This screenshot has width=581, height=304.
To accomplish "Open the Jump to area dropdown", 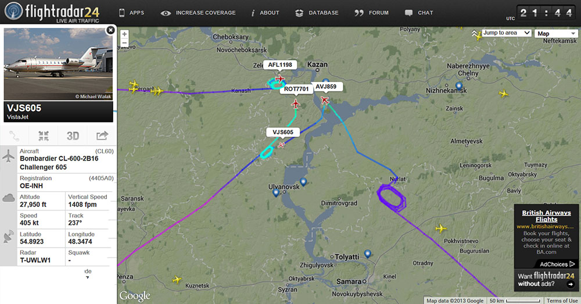I will [507, 33].
